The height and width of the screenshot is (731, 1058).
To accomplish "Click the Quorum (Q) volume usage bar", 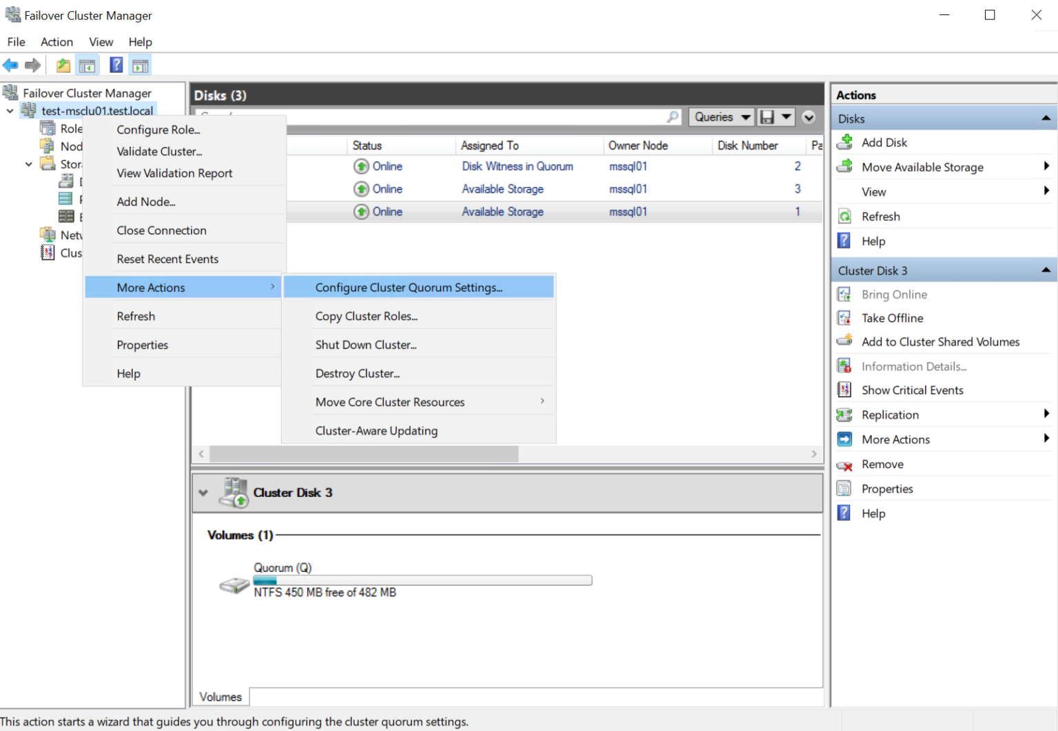I will [422, 580].
